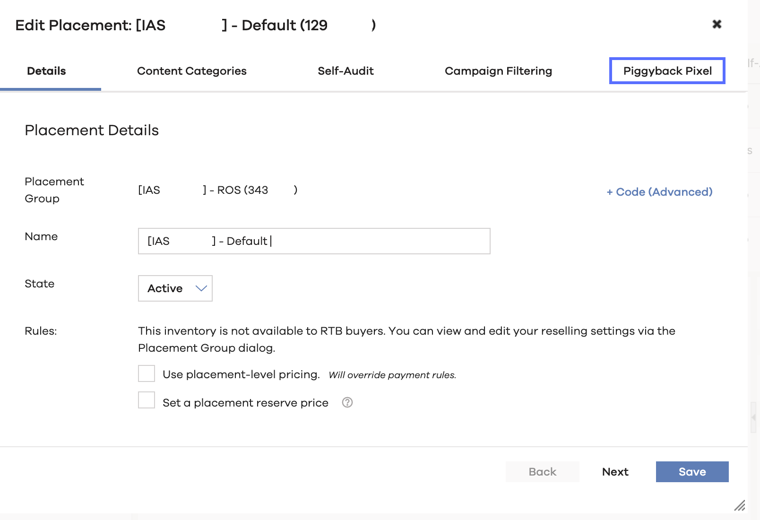Go to the Self-Audit tab
Image resolution: width=760 pixels, height=520 pixels.
pyautogui.click(x=345, y=71)
